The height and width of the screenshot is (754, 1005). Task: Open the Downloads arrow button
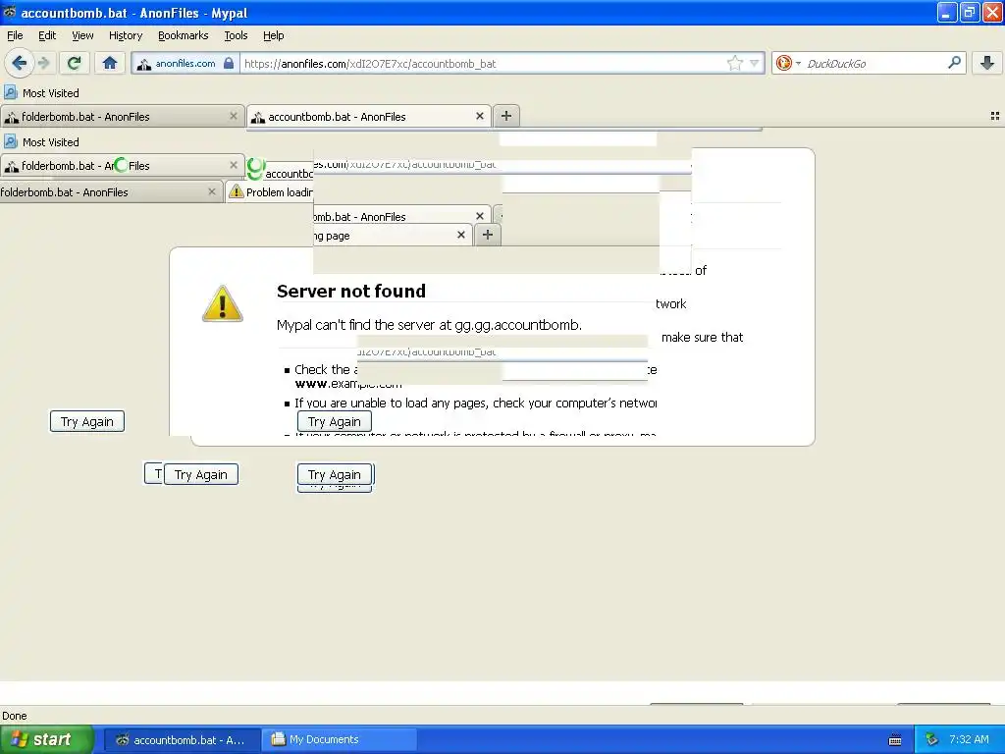tap(987, 63)
